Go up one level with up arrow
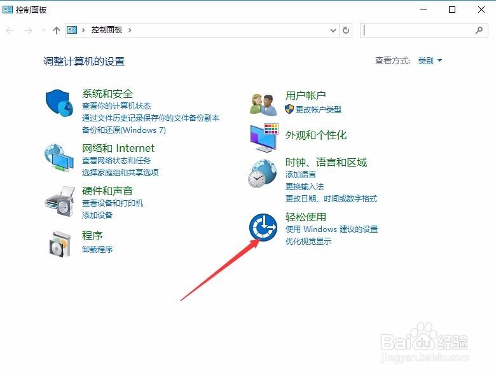 click(57, 31)
